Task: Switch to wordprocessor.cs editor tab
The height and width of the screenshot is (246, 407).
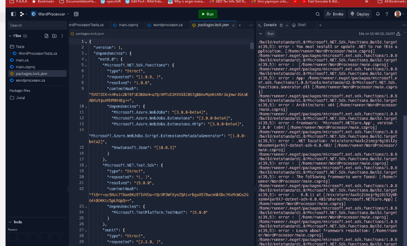Action: [x=167, y=25]
